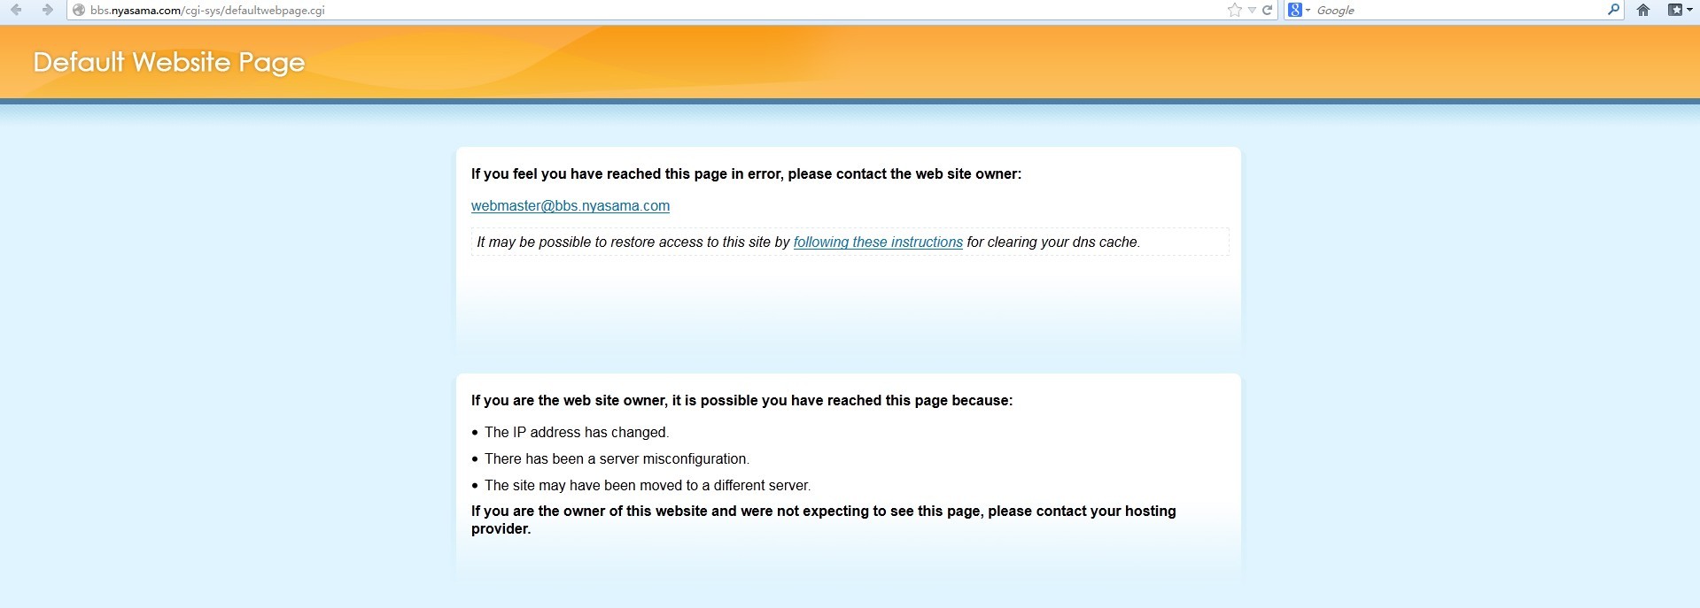Click 'moved to a different server' bullet
This screenshot has height=608, width=1700.
[647, 486]
